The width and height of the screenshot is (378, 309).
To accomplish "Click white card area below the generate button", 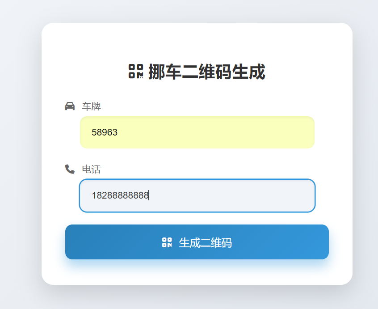I will click(197, 272).
